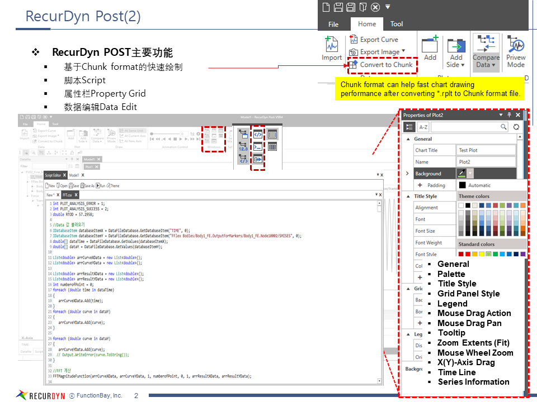Switch to the FFT.csx script tab
This screenshot has width=537, height=402.
point(68,195)
